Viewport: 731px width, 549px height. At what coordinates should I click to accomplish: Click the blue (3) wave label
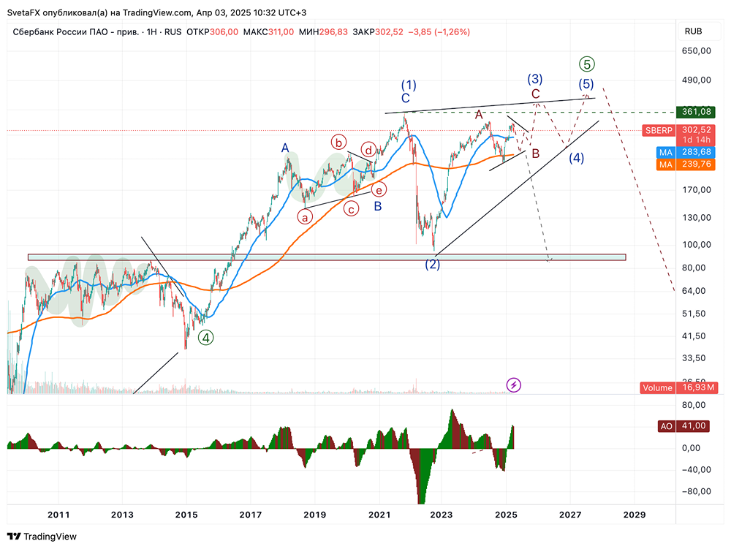click(x=535, y=79)
